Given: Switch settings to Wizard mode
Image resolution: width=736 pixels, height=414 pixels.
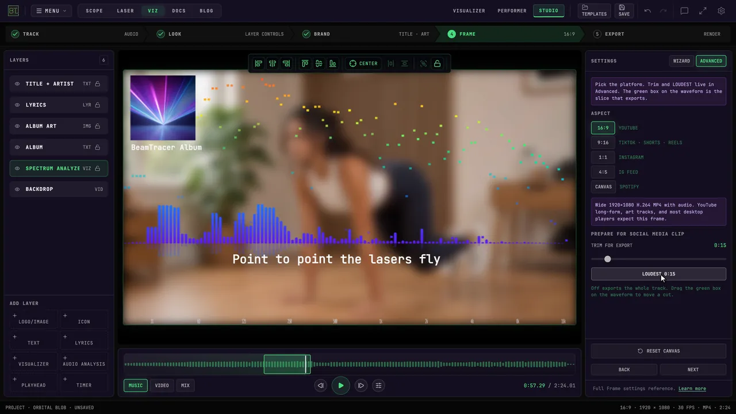Looking at the screenshot, I should click(681, 61).
